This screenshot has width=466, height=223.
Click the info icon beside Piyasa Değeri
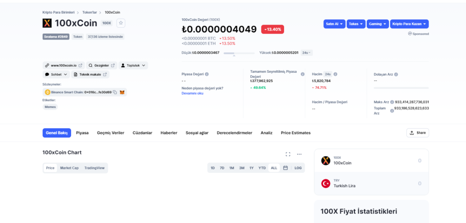tap(207, 74)
